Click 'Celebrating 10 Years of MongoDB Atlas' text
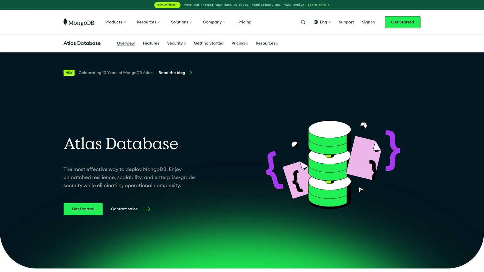 point(115,73)
